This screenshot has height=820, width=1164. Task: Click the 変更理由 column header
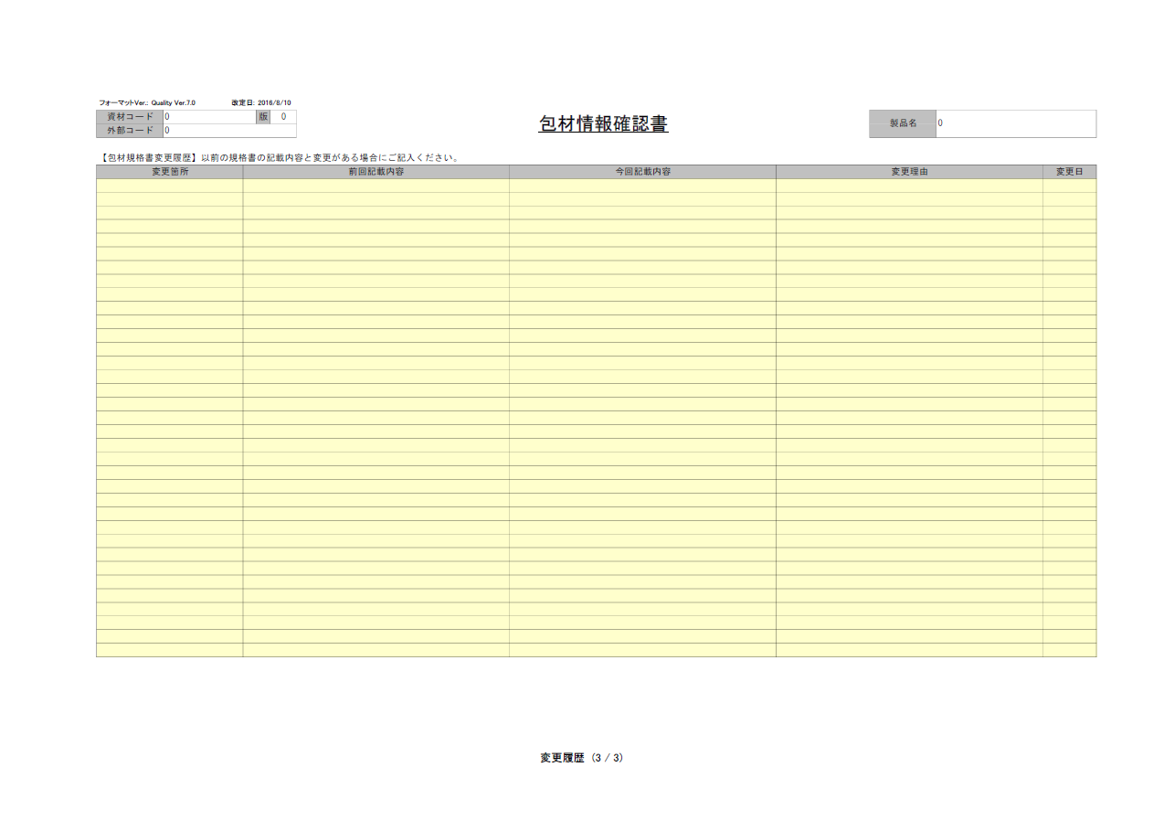pyautogui.click(x=910, y=172)
